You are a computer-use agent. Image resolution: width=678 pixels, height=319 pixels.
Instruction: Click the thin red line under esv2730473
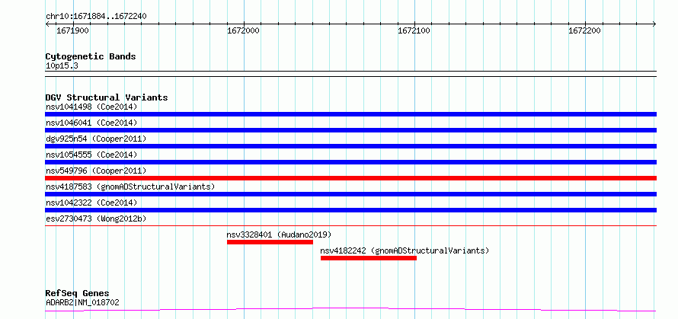tap(350, 225)
